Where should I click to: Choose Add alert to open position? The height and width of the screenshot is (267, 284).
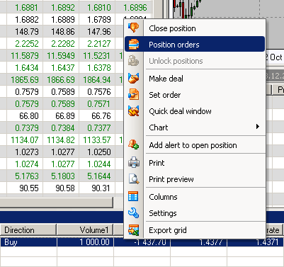coord(195,145)
